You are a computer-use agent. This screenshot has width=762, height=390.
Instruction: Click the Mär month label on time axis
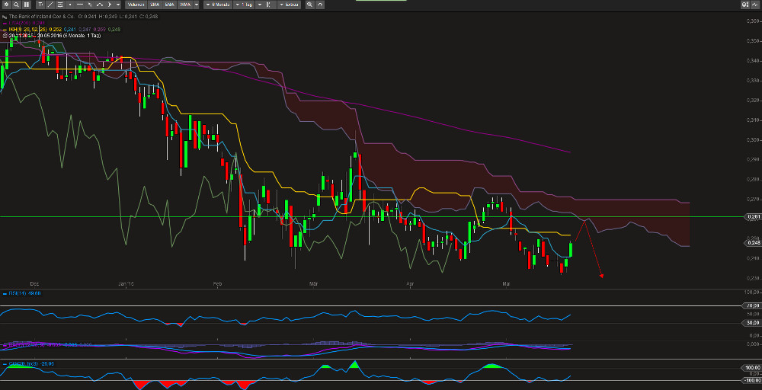(315, 283)
